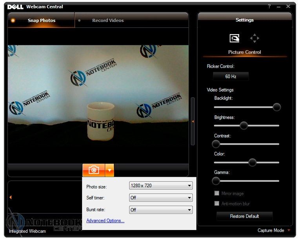300x241 pixels.
Task: Open the Capture Mode menu arrow
Action: pos(289,230)
